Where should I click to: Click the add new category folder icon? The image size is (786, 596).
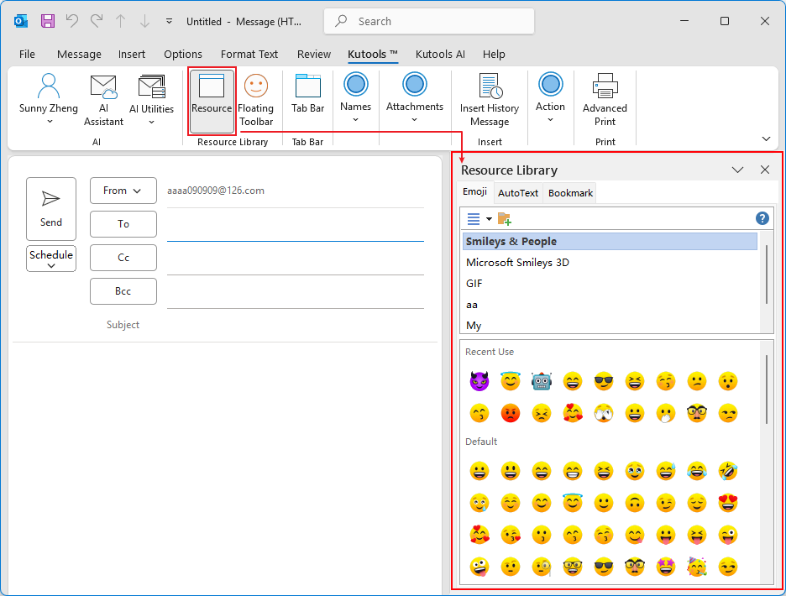[x=505, y=219]
